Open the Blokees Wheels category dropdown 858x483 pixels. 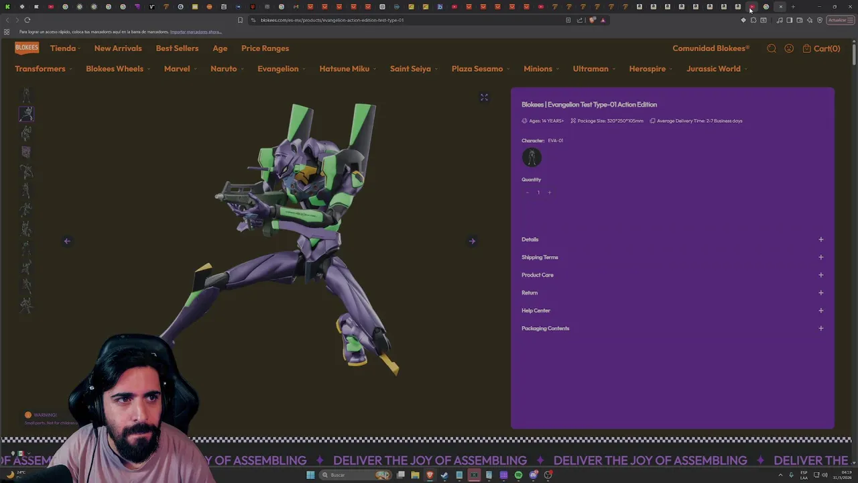117,68
